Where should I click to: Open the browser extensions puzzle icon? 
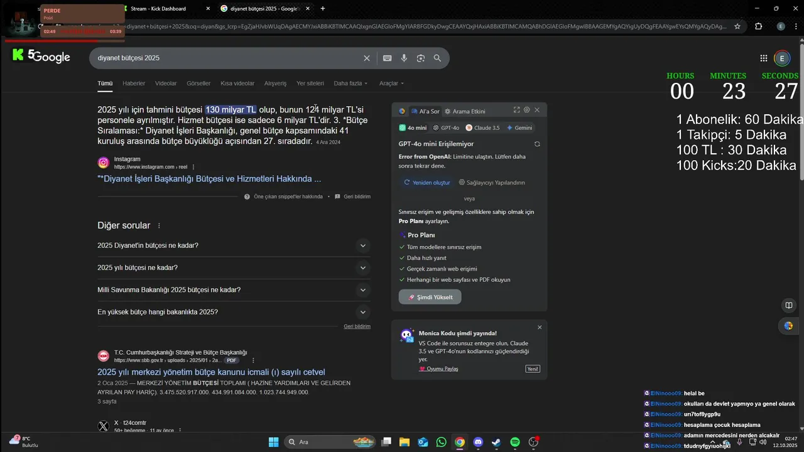pos(758,26)
